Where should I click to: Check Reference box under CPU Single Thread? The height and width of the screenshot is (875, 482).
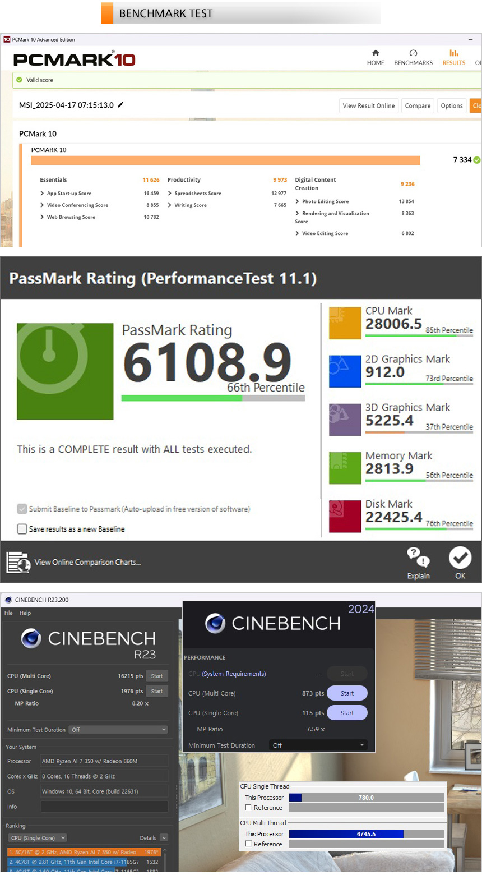pos(248,808)
